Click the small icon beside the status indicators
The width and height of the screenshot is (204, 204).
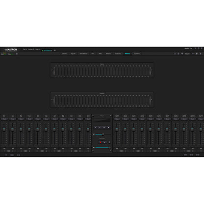point(17,54)
